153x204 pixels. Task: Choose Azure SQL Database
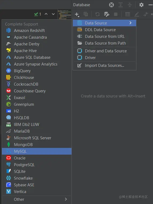click(37, 57)
